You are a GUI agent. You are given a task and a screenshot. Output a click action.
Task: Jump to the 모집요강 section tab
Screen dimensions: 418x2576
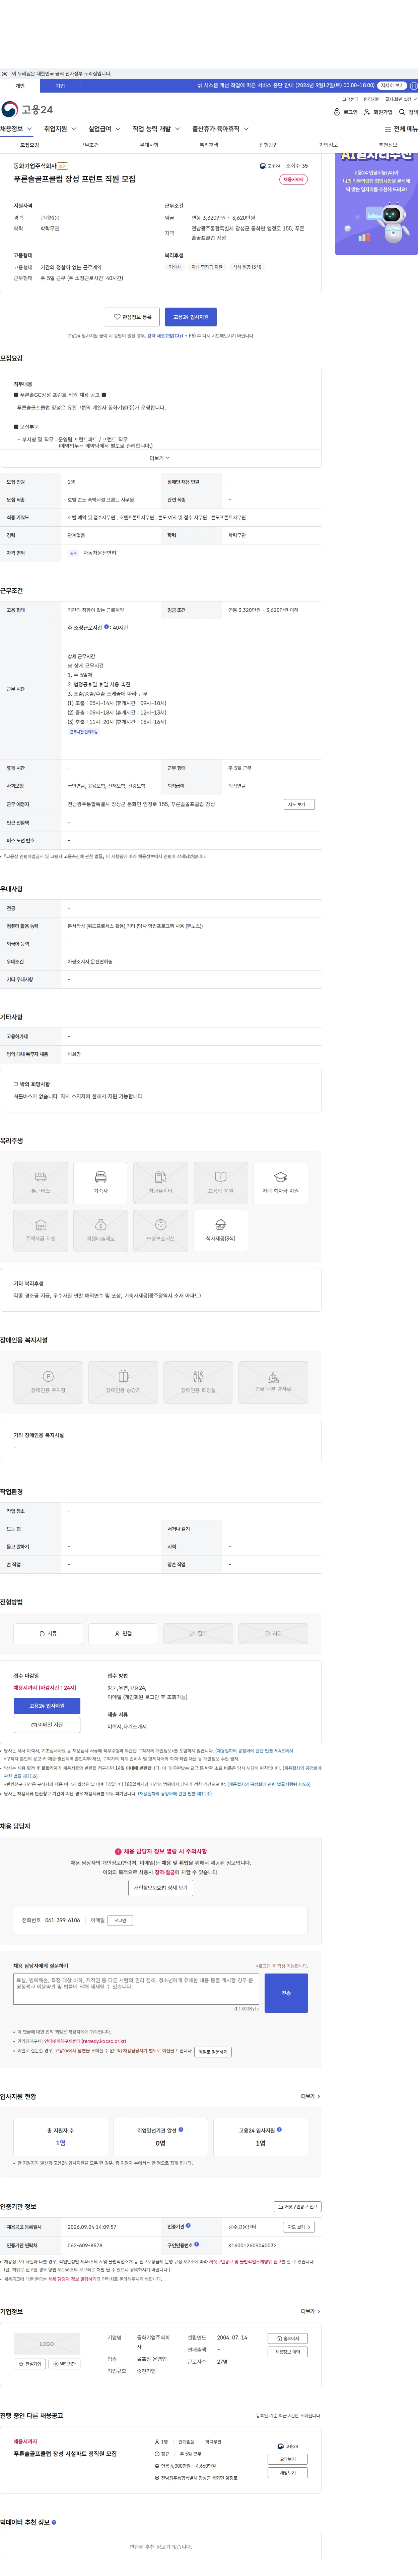pos(30,145)
